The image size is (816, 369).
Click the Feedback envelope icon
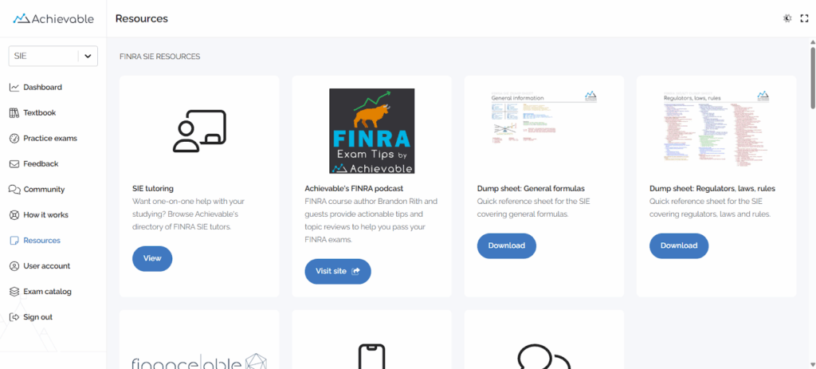14,164
